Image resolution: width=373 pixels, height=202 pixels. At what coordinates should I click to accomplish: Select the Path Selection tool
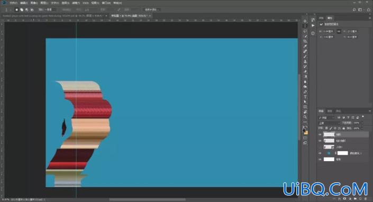[x=305, y=102]
